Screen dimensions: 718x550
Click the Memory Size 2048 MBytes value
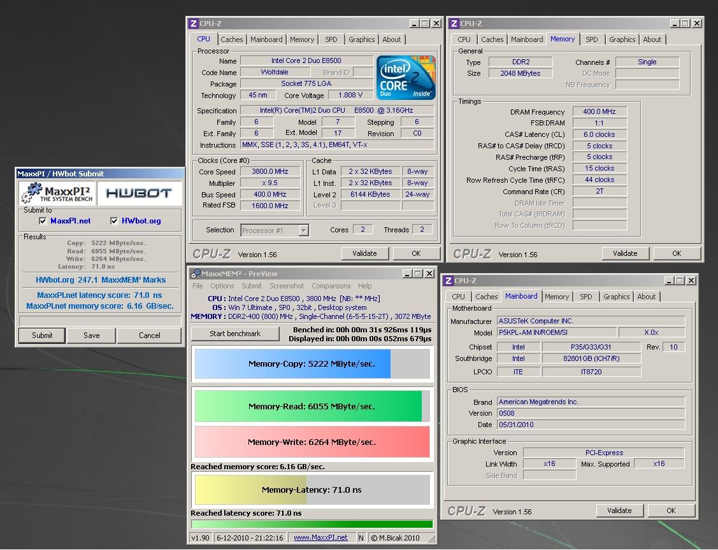click(x=520, y=73)
